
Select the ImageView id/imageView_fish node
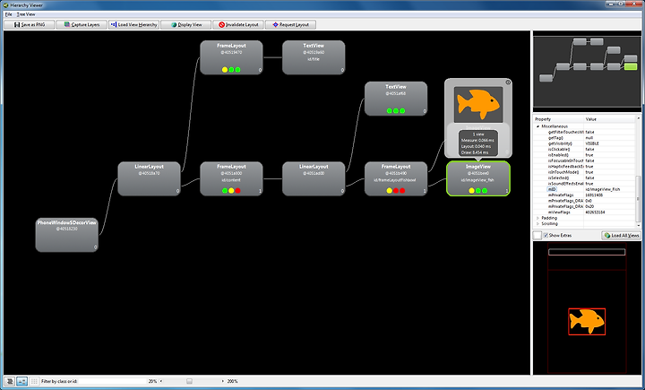pyautogui.click(x=478, y=178)
